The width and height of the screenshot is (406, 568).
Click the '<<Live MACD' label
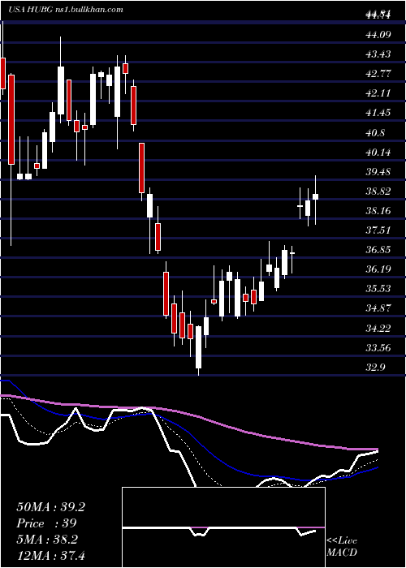click(342, 546)
